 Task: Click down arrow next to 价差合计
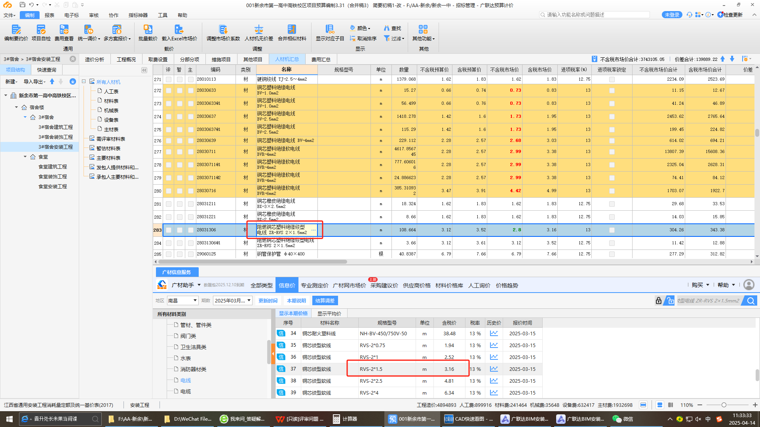tap(732, 59)
